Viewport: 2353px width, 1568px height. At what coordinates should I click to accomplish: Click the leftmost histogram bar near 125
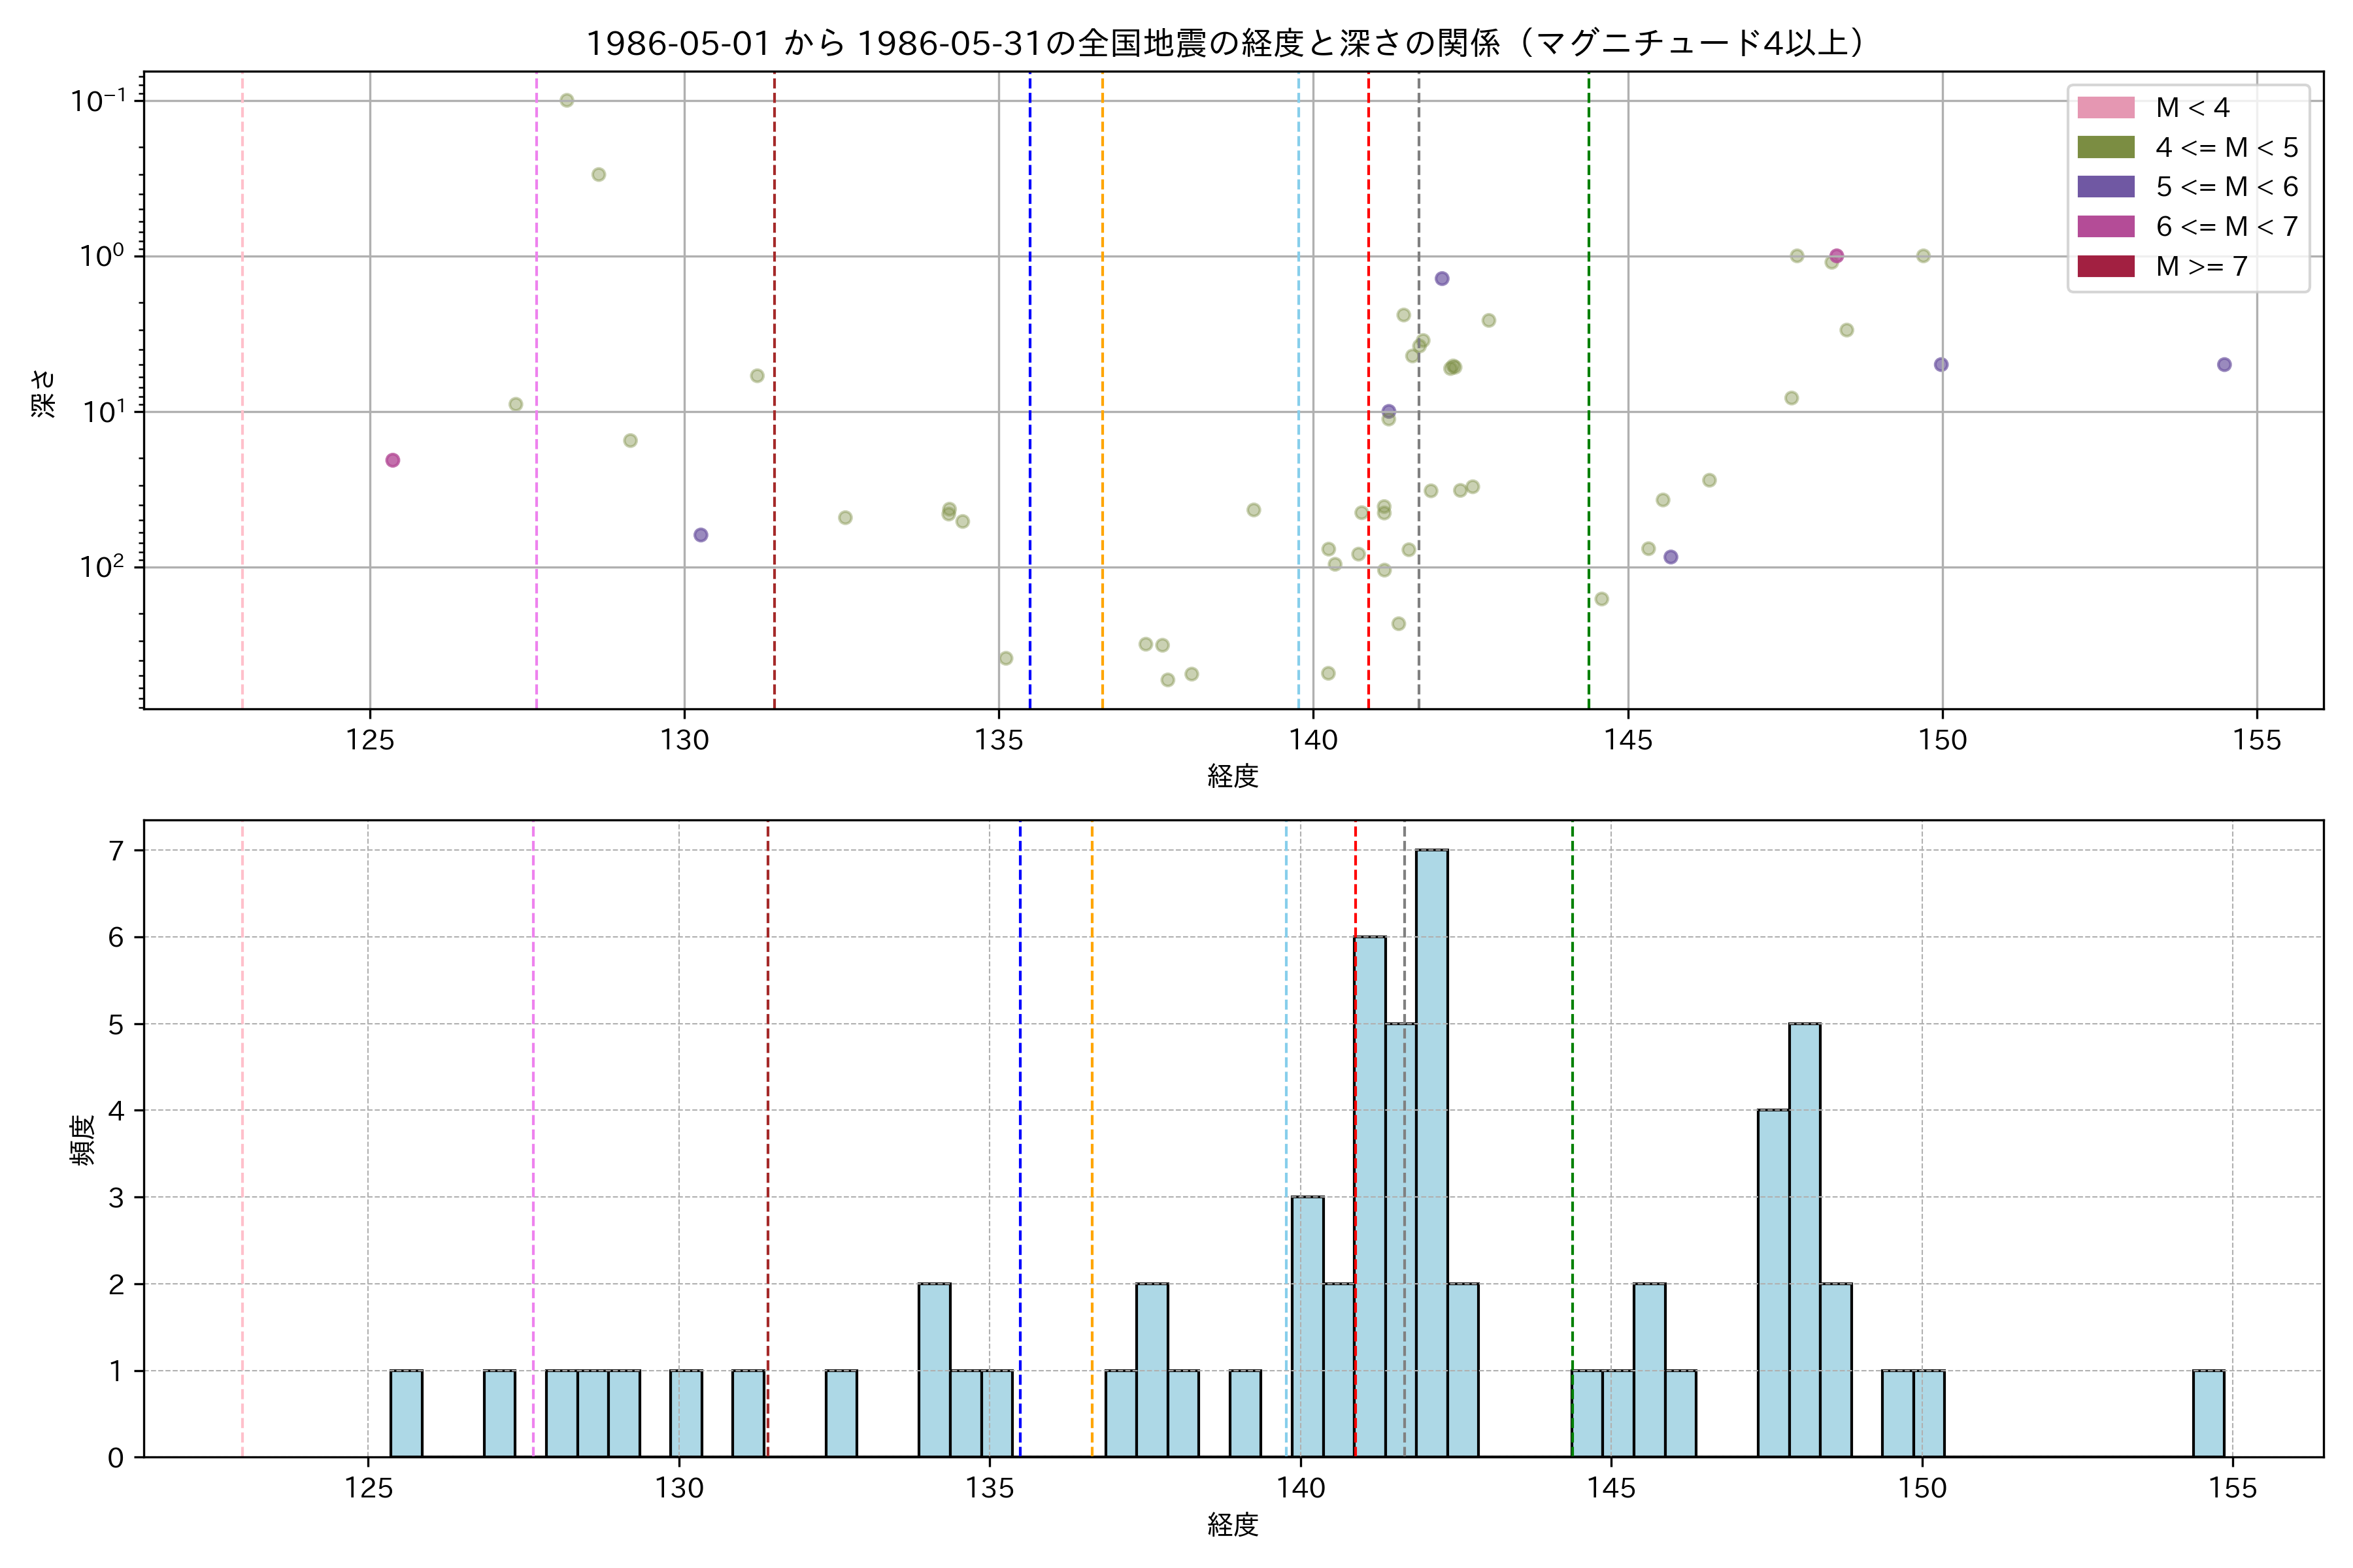[x=406, y=1413]
